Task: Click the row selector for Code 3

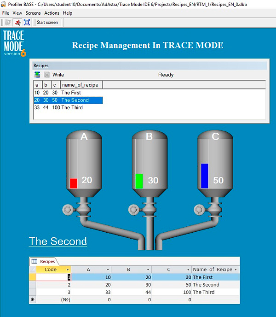Action: pos(33,292)
